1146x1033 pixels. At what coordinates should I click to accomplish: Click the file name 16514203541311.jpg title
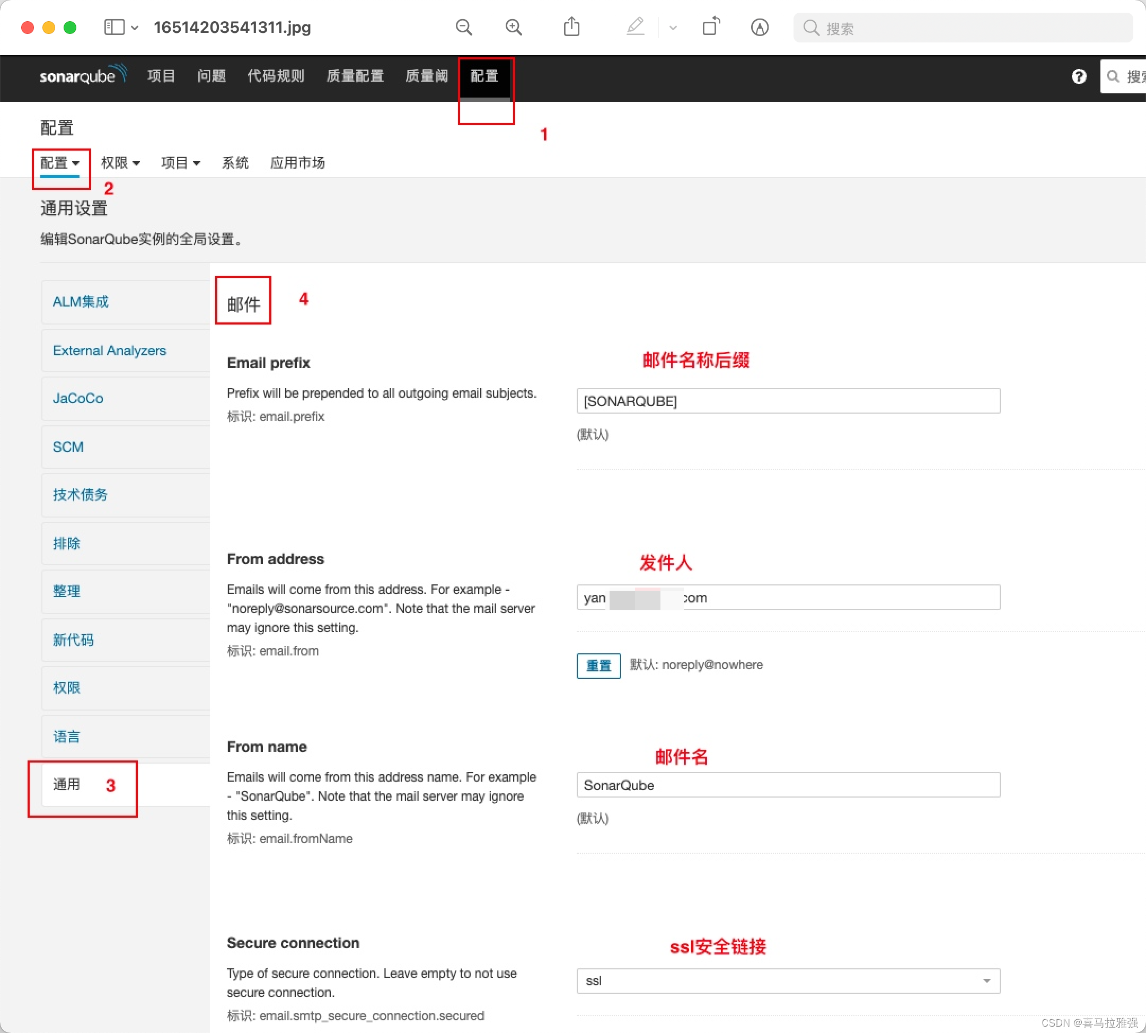pos(232,27)
